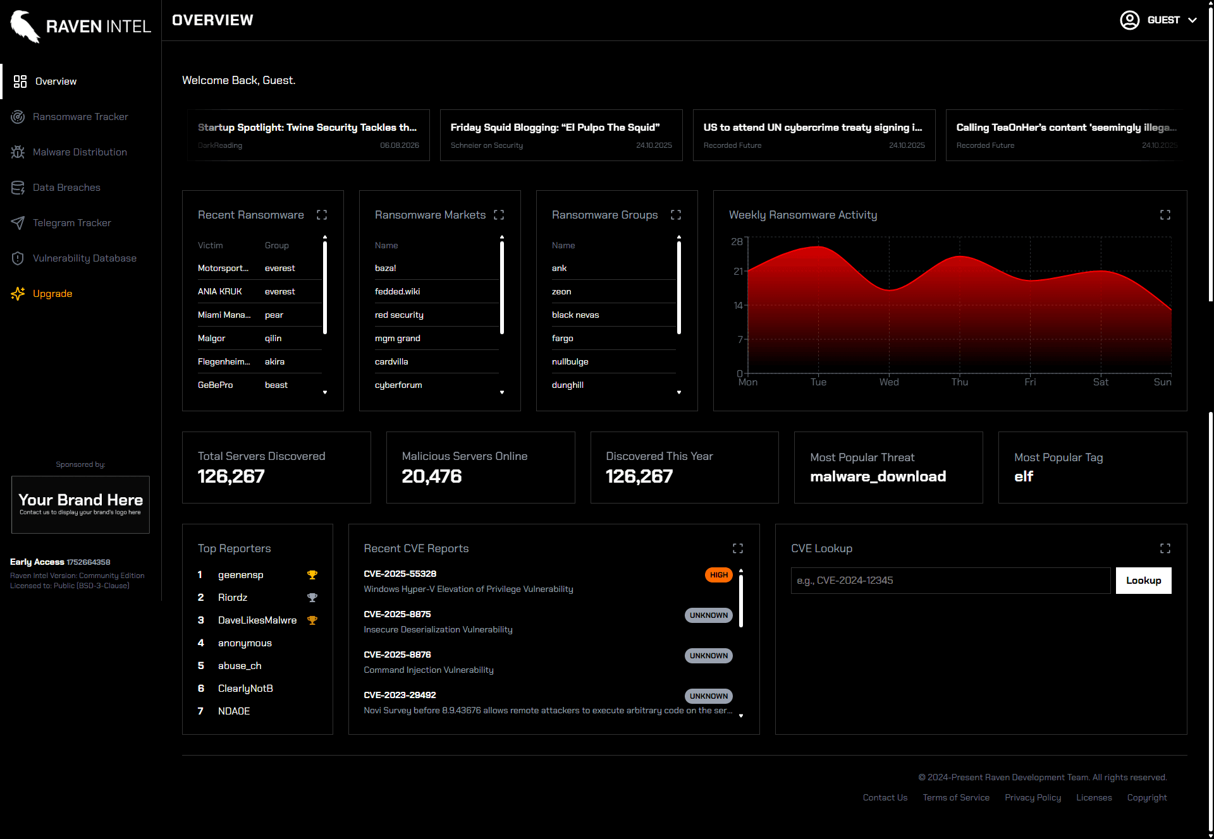Open CVE-2025-55328 report entry
The height and width of the screenshot is (839, 1214).
400,574
